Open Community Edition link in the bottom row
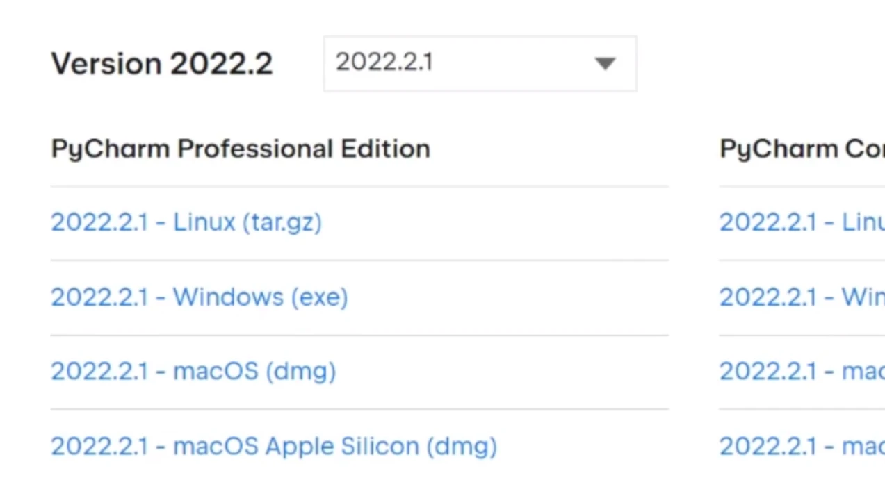The height and width of the screenshot is (480, 885). 801,446
